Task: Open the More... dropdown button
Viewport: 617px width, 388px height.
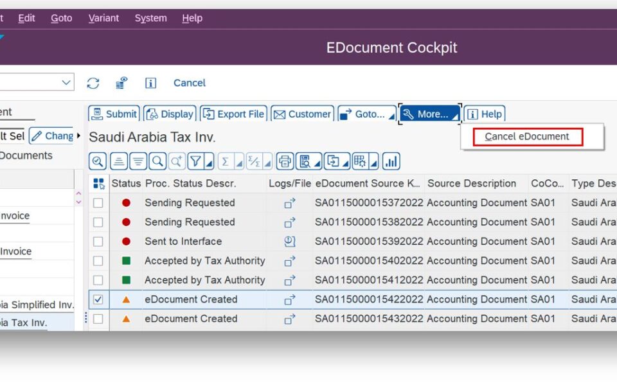Action: coord(430,114)
